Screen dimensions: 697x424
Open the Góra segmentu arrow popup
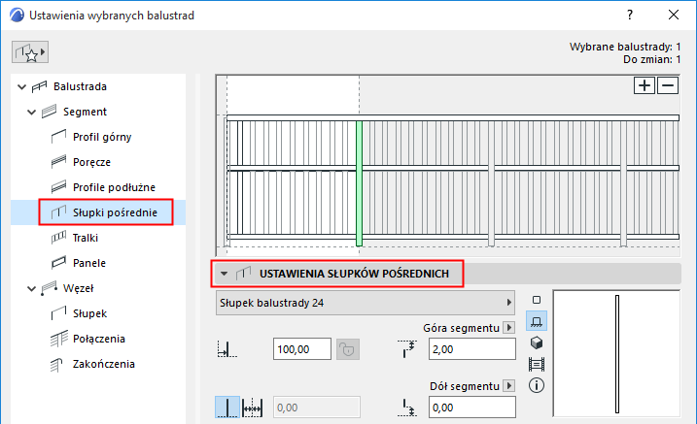point(509,328)
